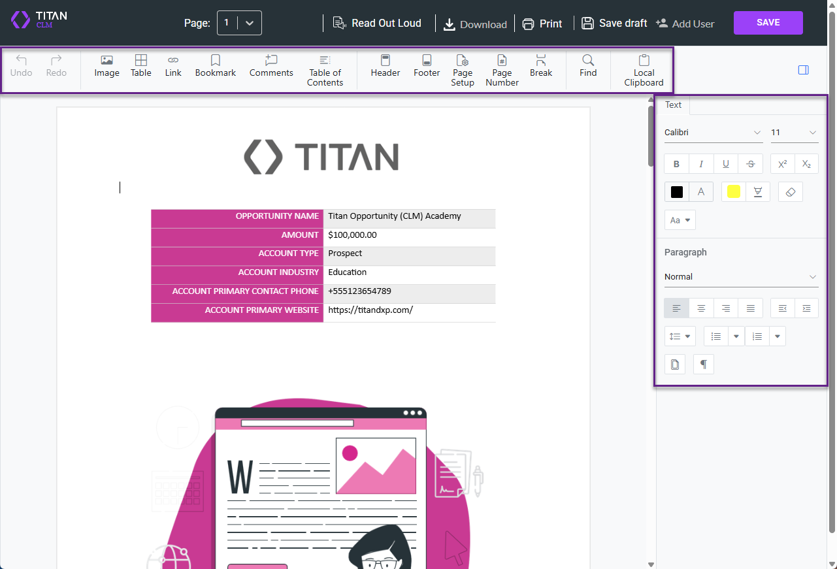Toggle italic text formatting
This screenshot has height=569, width=837.
point(701,163)
